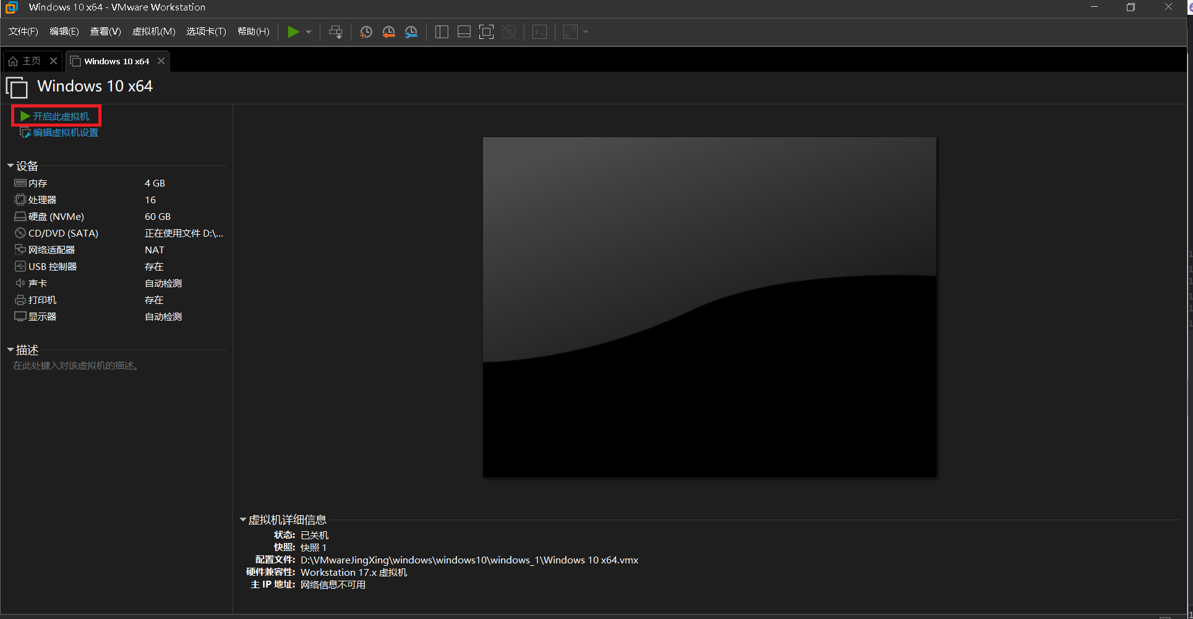Click the 打印机 printer device icon

point(20,300)
